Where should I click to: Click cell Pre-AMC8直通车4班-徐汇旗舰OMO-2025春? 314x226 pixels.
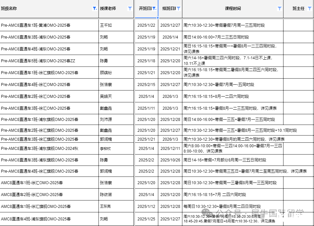(x=49, y=171)
